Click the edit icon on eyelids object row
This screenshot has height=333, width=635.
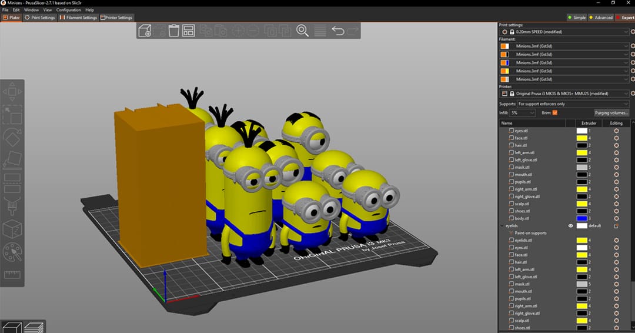616,226
